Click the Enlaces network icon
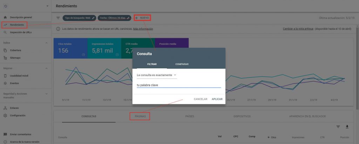Screen dimensions: 359x144 point(5,108)
